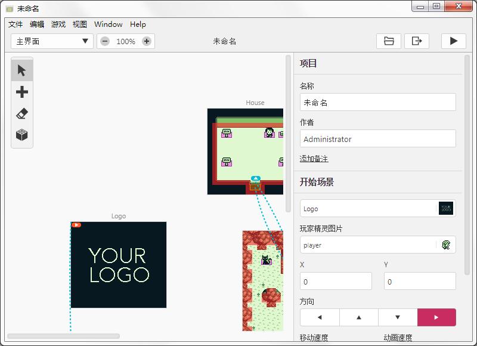The image size is (477, 346).
Task: Select the collisions cube tool
Action: coord(21,136)
